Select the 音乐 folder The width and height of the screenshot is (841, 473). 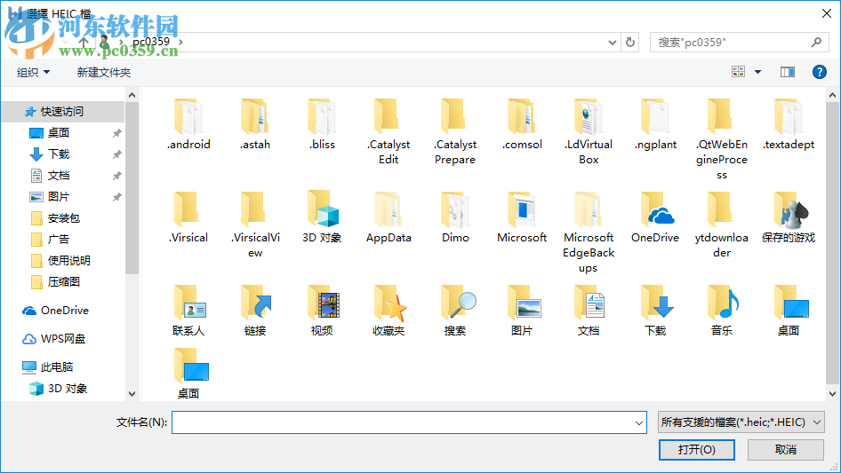coord(721,311)
